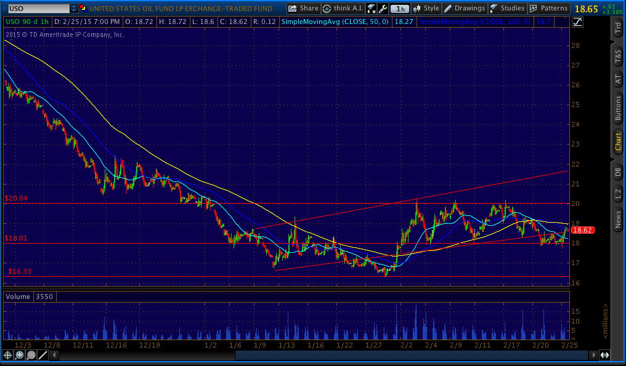Screen dimensions: 626x366
Task: Open the Trd side tab
Action: [x=618, y=27]
